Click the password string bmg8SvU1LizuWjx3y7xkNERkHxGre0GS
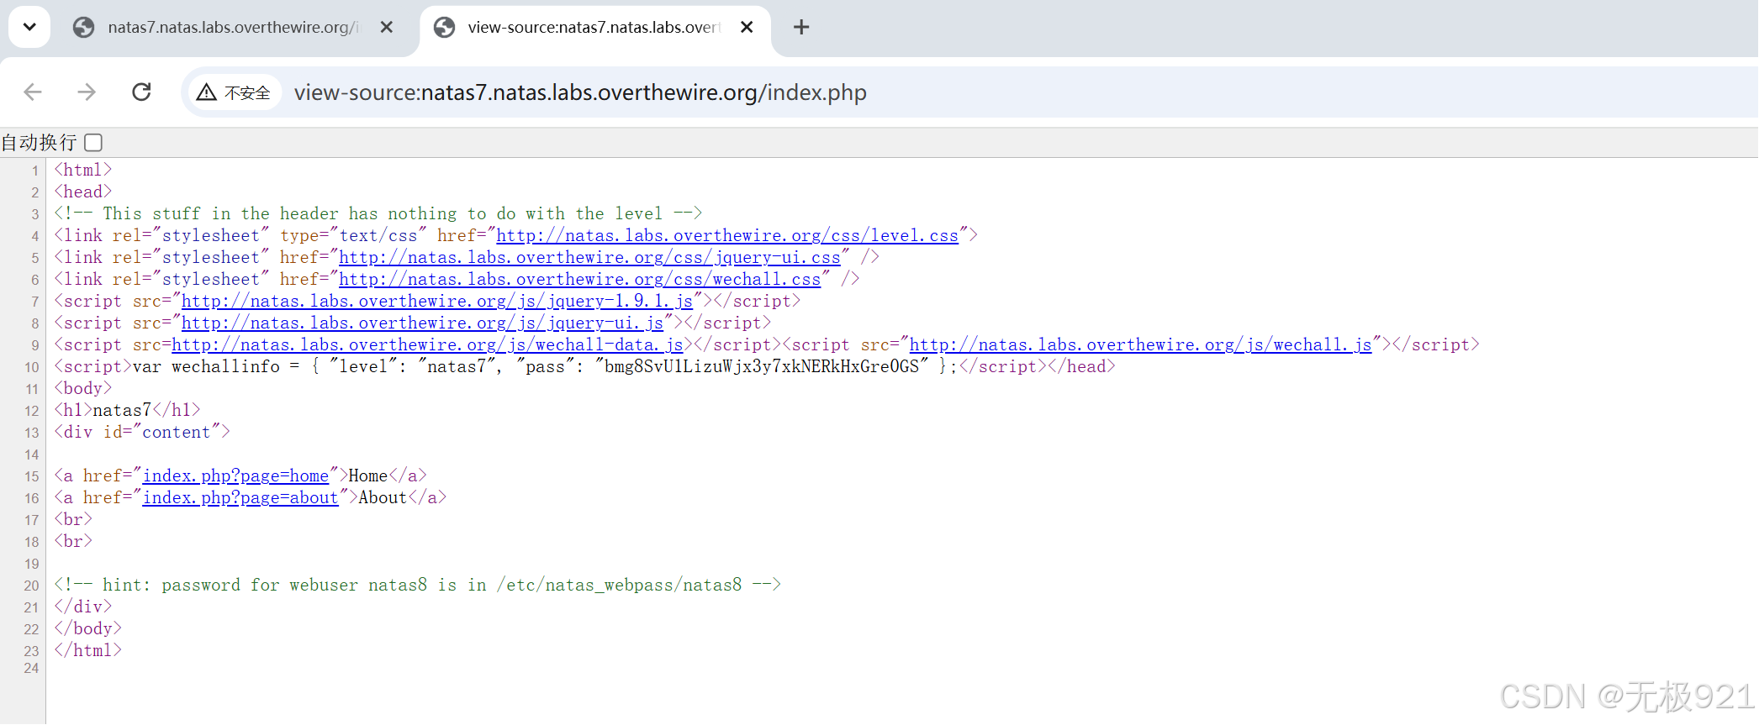 (x=762, y=367)
